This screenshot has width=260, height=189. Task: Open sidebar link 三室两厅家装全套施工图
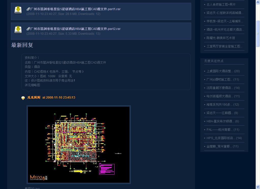click(224, 46)
